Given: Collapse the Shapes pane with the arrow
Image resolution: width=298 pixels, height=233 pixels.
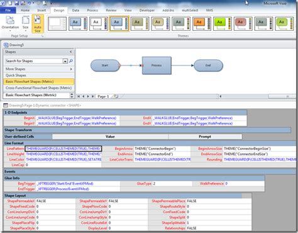Looking at the screenshot, I should click(x=71, y=52).
